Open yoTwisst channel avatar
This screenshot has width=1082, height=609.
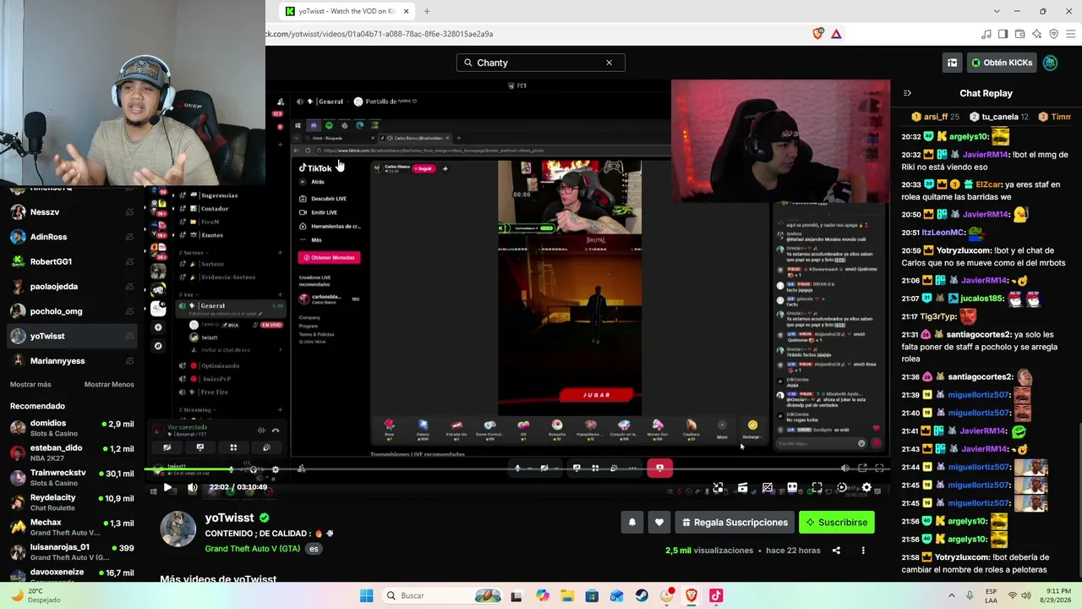coord(178,529)
